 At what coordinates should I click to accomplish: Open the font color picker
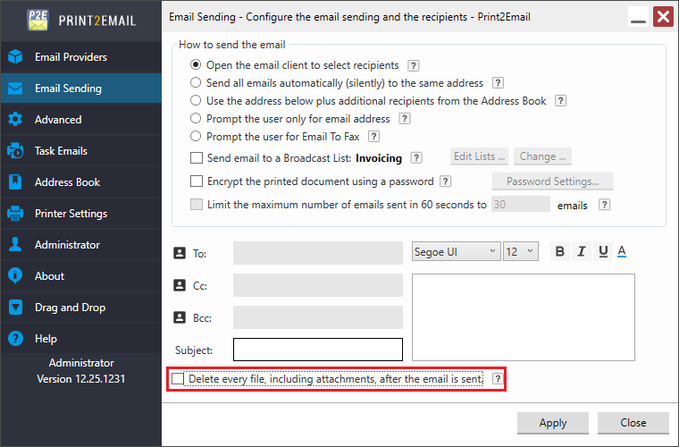tap(622, 252)
